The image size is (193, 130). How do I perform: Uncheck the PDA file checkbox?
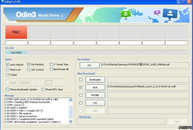click(81, 87)
